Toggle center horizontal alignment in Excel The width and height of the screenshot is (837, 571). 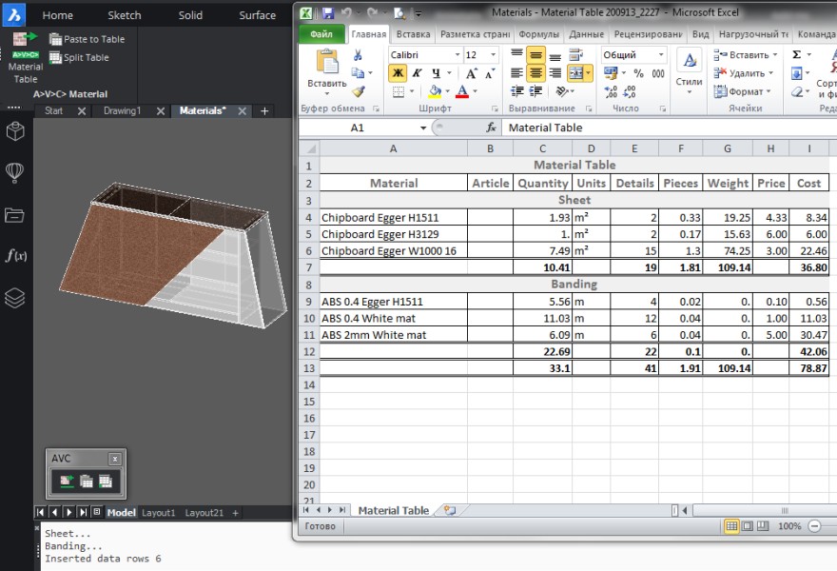point(535,73)
